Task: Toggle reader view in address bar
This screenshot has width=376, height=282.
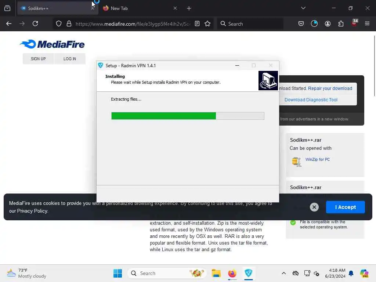Action: (197, 23)
